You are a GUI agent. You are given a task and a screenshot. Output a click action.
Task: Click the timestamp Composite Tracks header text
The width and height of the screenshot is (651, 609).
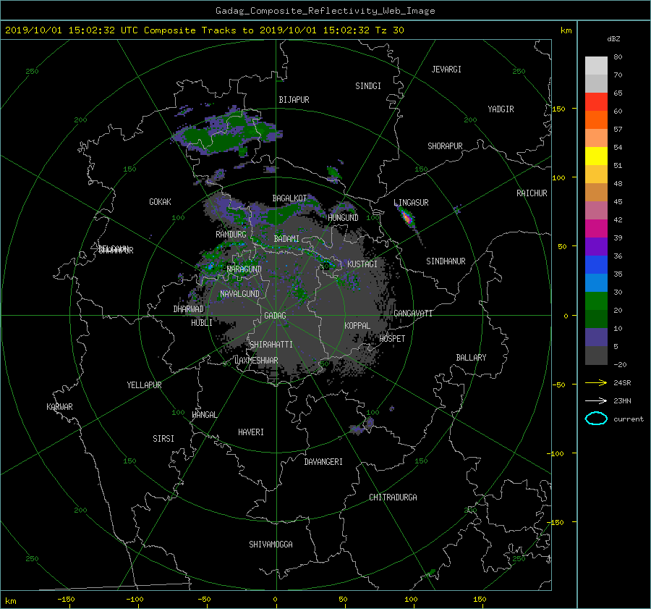coord(204,30)
